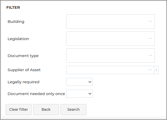Click the Legislation label
The height and width of the screenshot is (120, 167).
pos(18,39)
